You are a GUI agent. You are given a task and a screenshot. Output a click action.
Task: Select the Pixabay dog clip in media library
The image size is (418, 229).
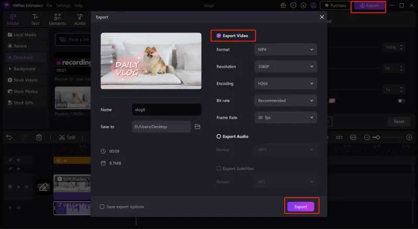coord(73,98)
